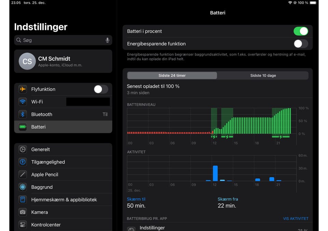The image size is (328, 231).
Task: Disable the Batteri i procent switch
Action: tap(300, 31)
